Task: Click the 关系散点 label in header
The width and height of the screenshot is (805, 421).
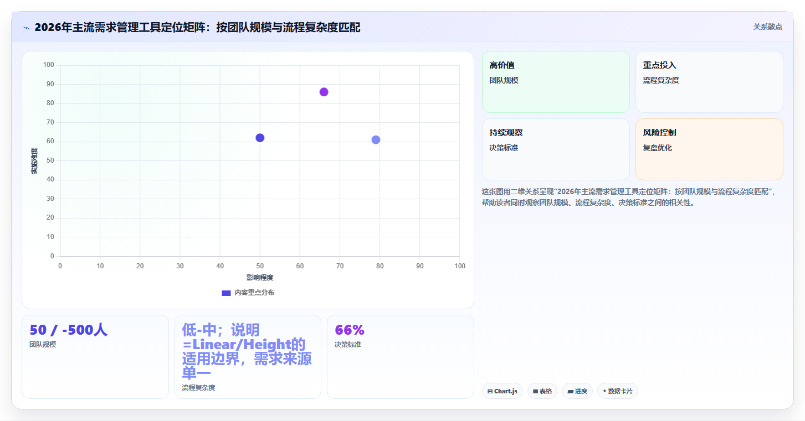Action: [x=767, y=27]
